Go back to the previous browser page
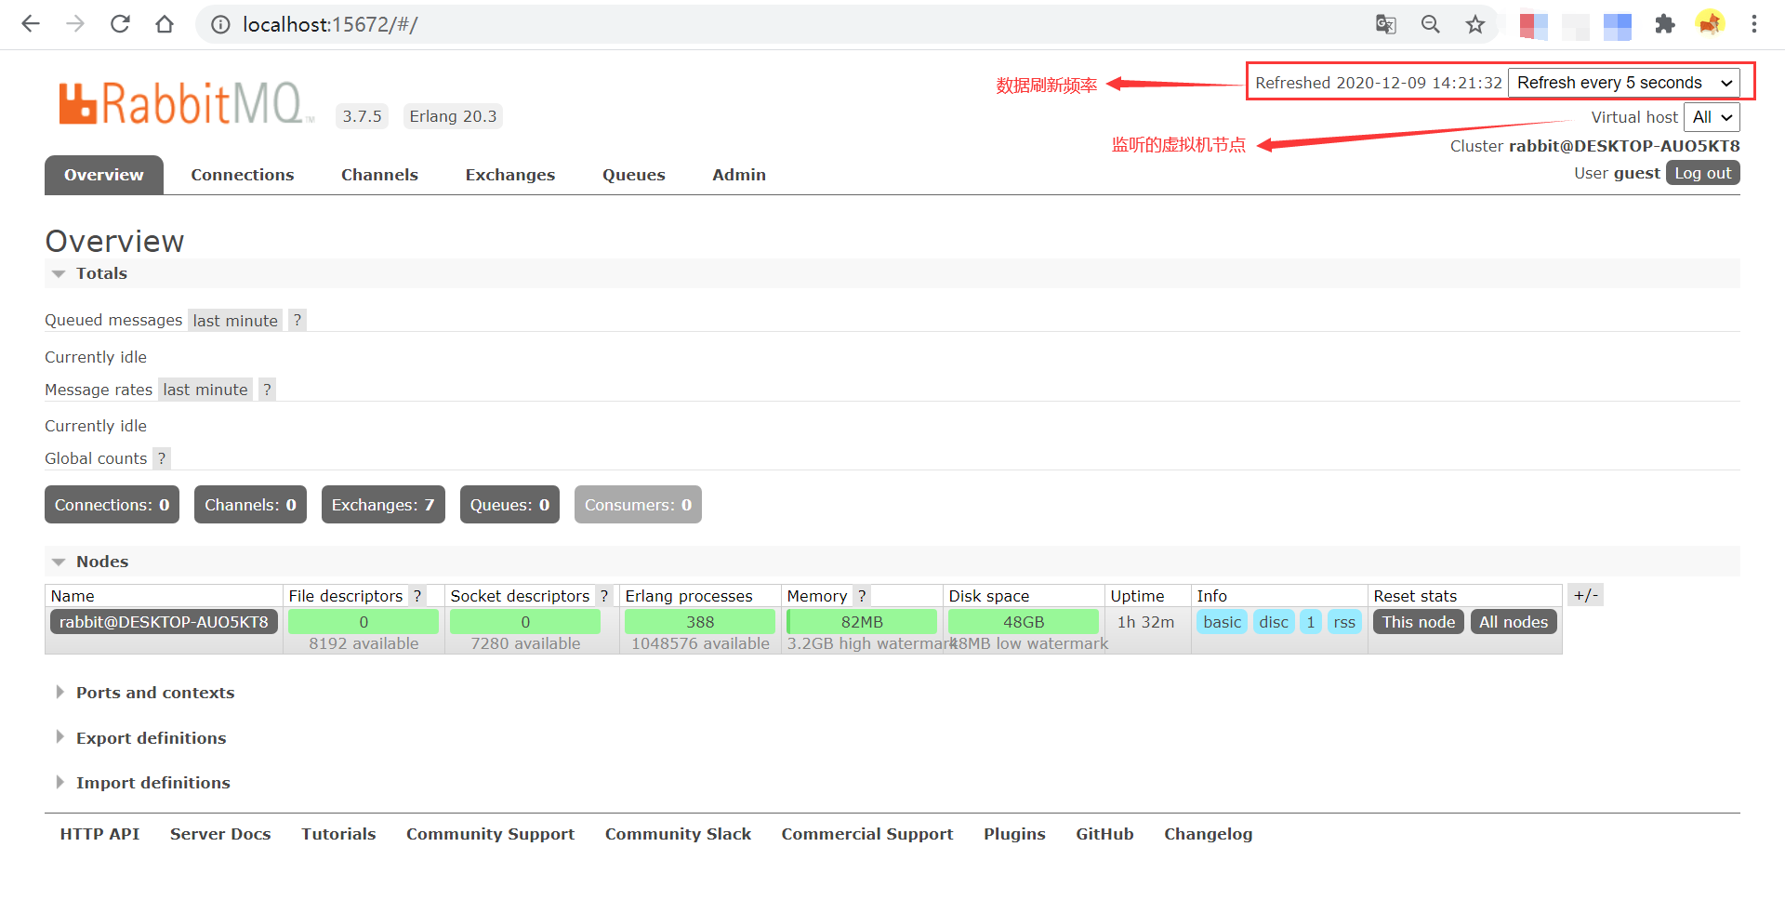This screenshot has height=913, width=1785. pyautogui.click(x=31, y=24)
